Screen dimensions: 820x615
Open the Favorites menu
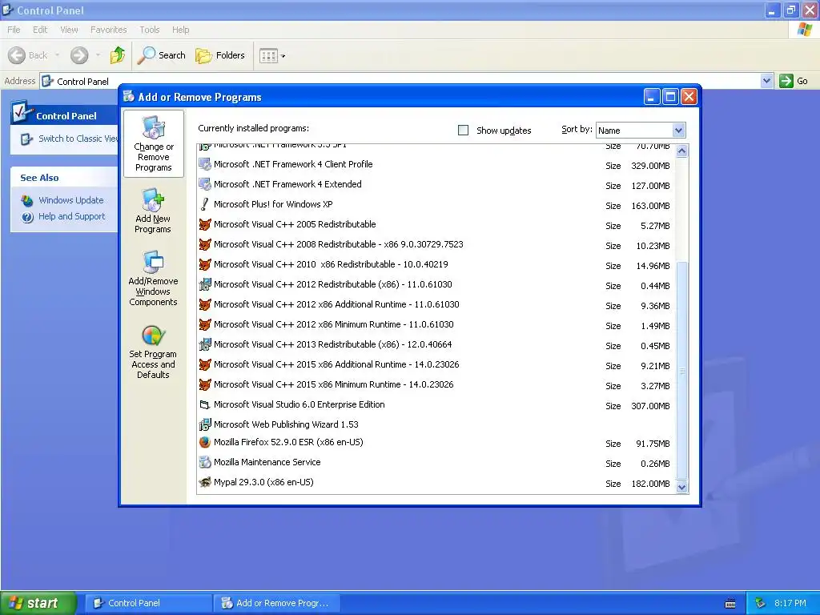[109, 30]
